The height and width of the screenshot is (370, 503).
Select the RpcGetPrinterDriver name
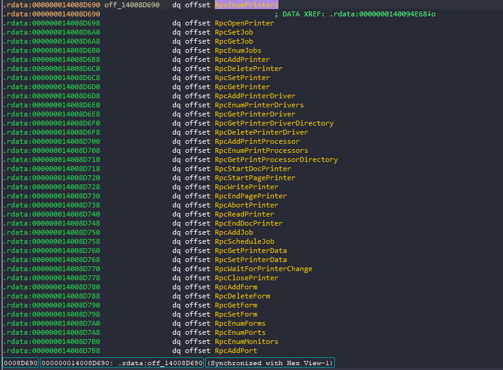point(255,114)
